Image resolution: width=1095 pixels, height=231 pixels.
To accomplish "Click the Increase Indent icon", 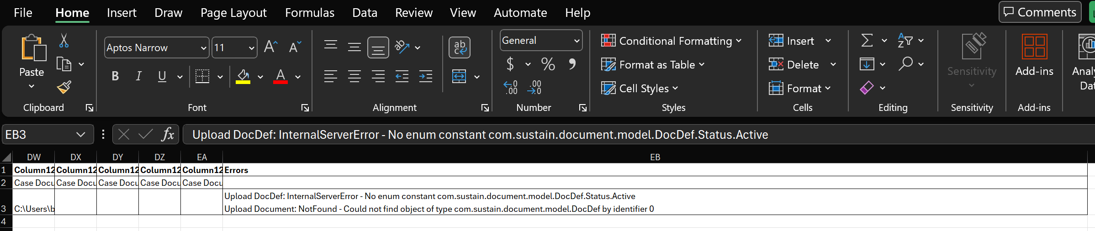I will [x=425, y=76].
